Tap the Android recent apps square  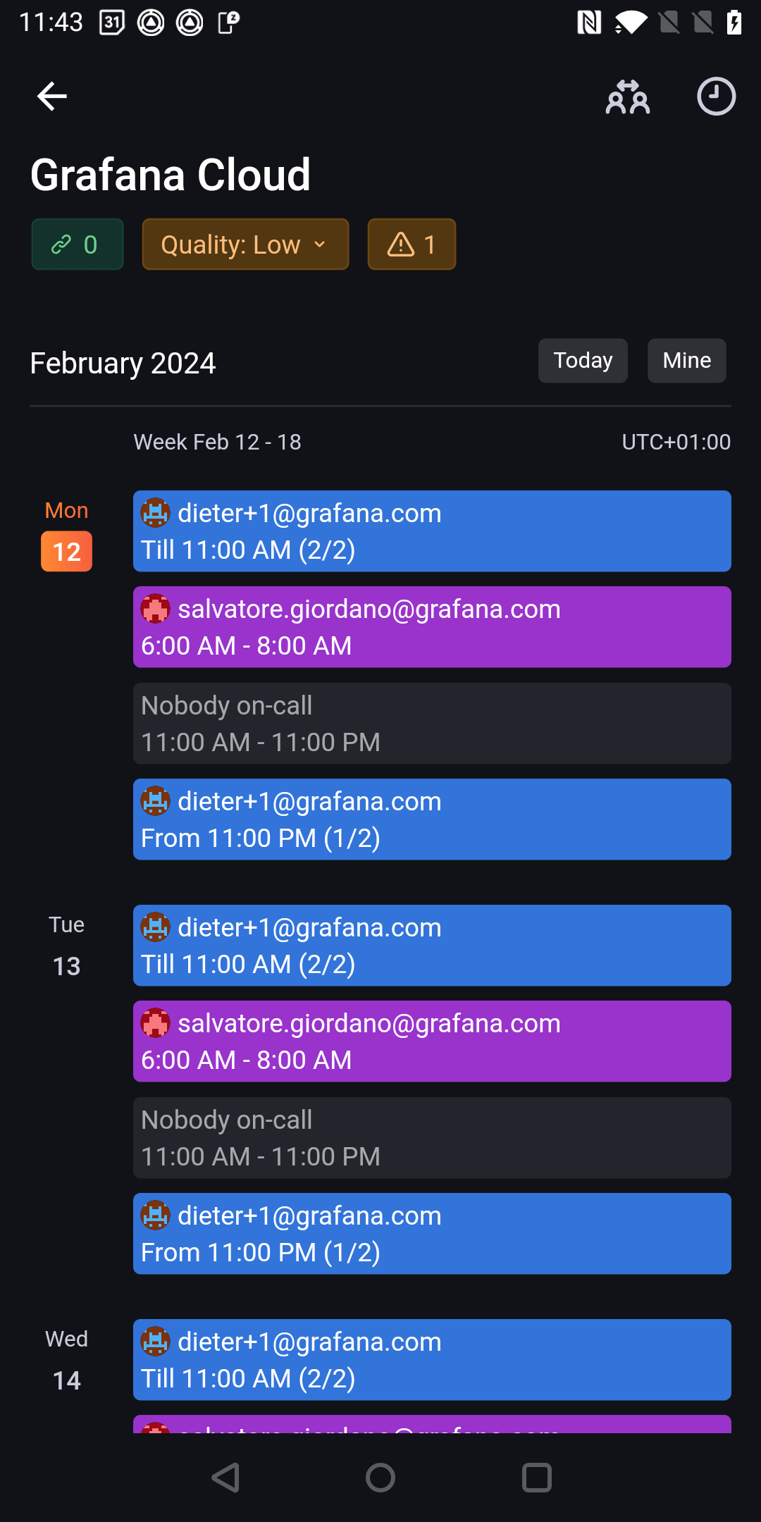tap(536, 1478)
